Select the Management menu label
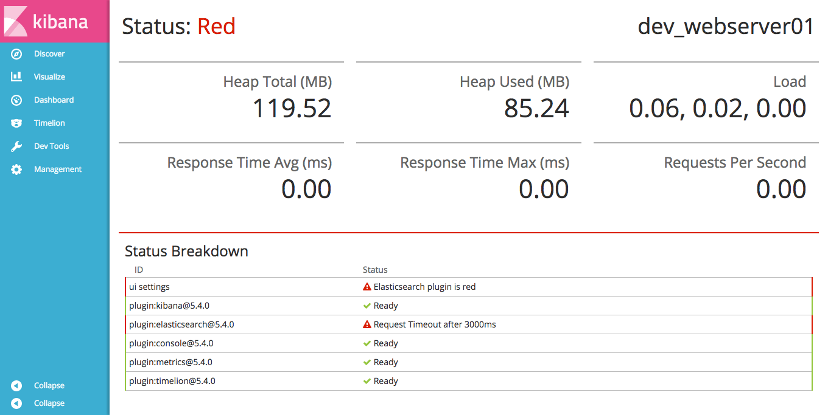The height and width of the screenshot is (415, 828). coord(58,170)
